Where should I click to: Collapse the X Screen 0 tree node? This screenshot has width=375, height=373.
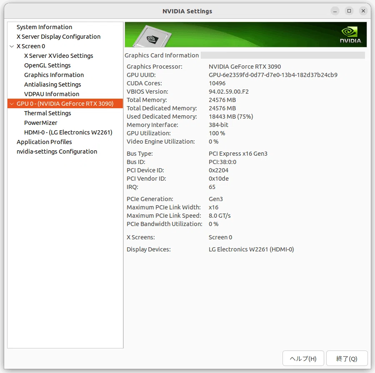tap(12, 46)
